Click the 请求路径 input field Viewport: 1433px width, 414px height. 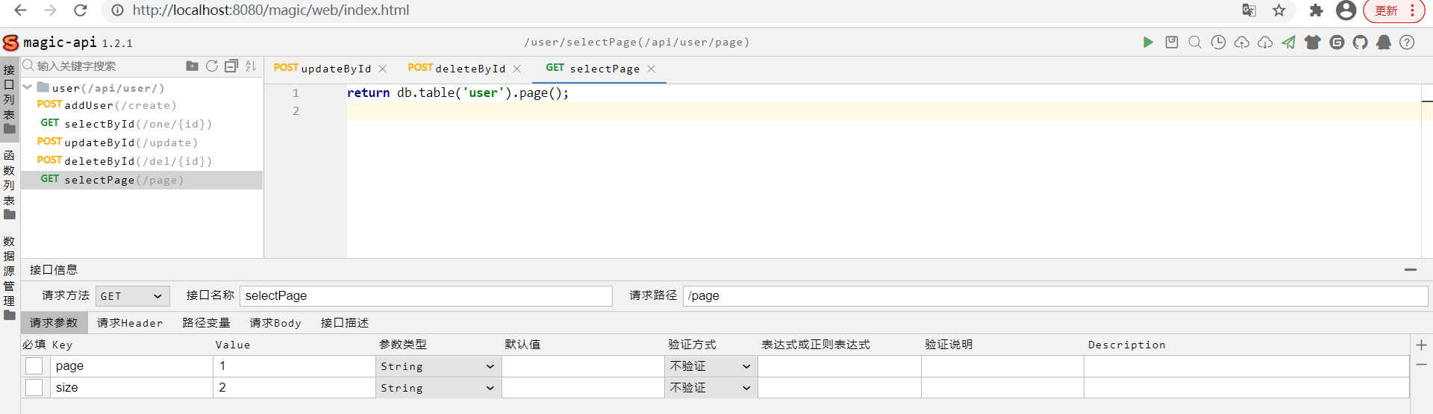[1055, 296]
